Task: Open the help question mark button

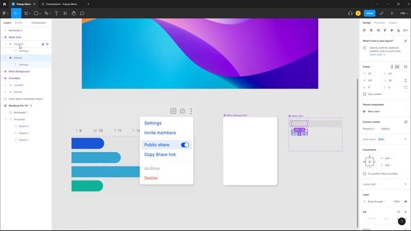Action: tap(401, 221)
